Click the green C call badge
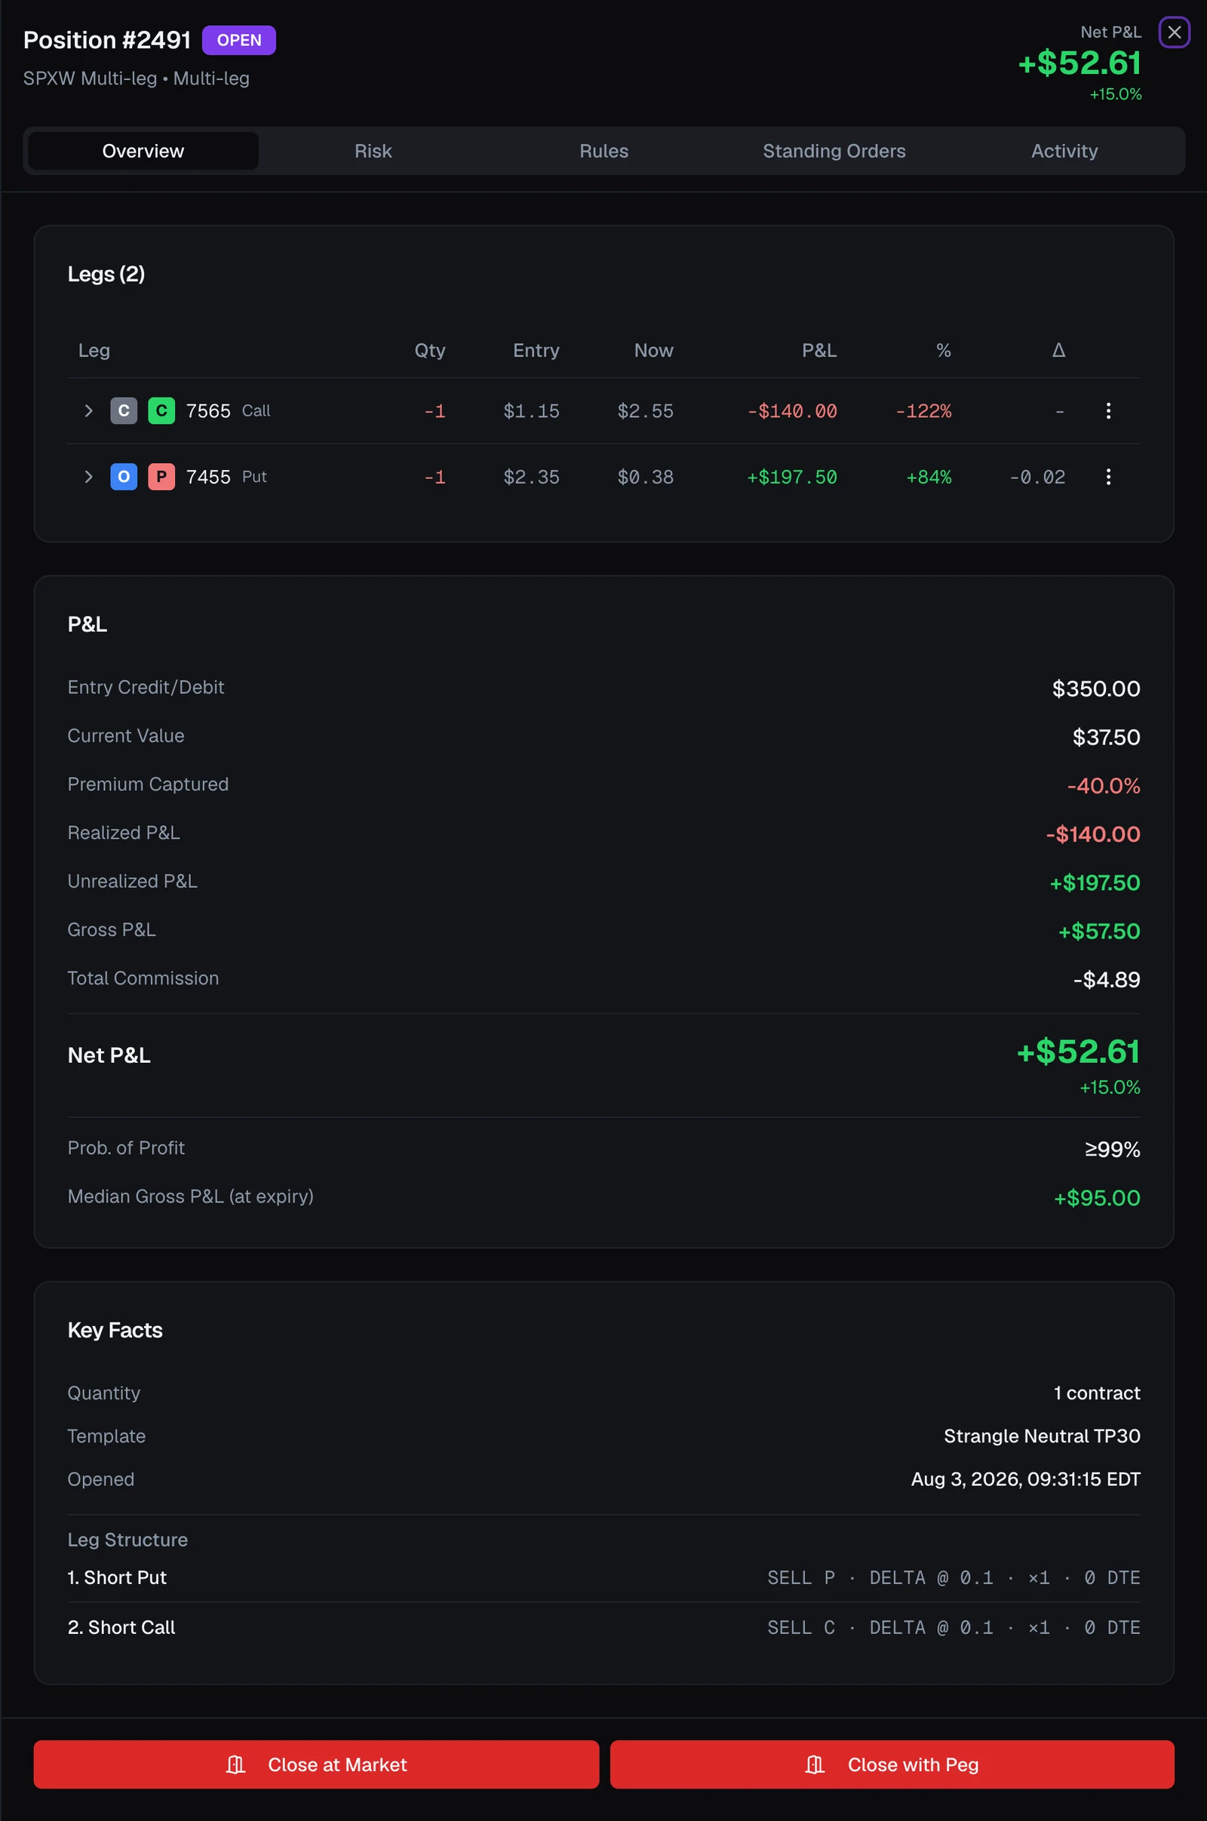1207x1821 pixels. coord(161,411)
